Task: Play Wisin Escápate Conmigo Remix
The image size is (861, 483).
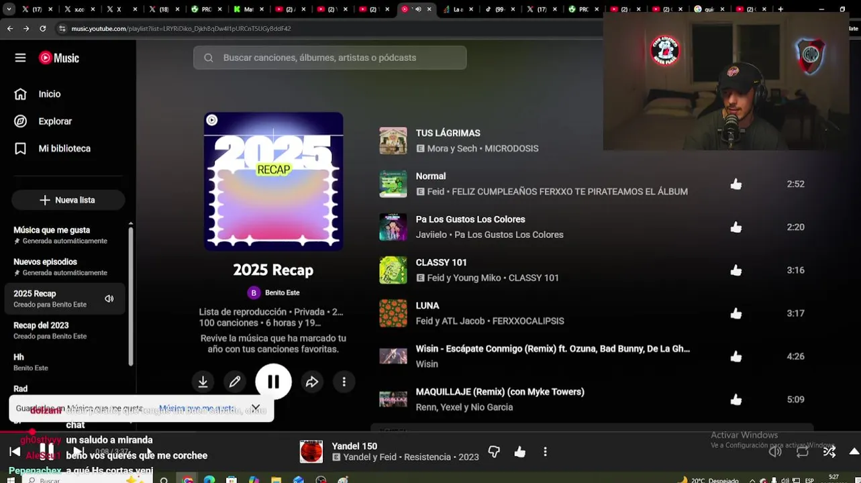Action: coord(553,349)
